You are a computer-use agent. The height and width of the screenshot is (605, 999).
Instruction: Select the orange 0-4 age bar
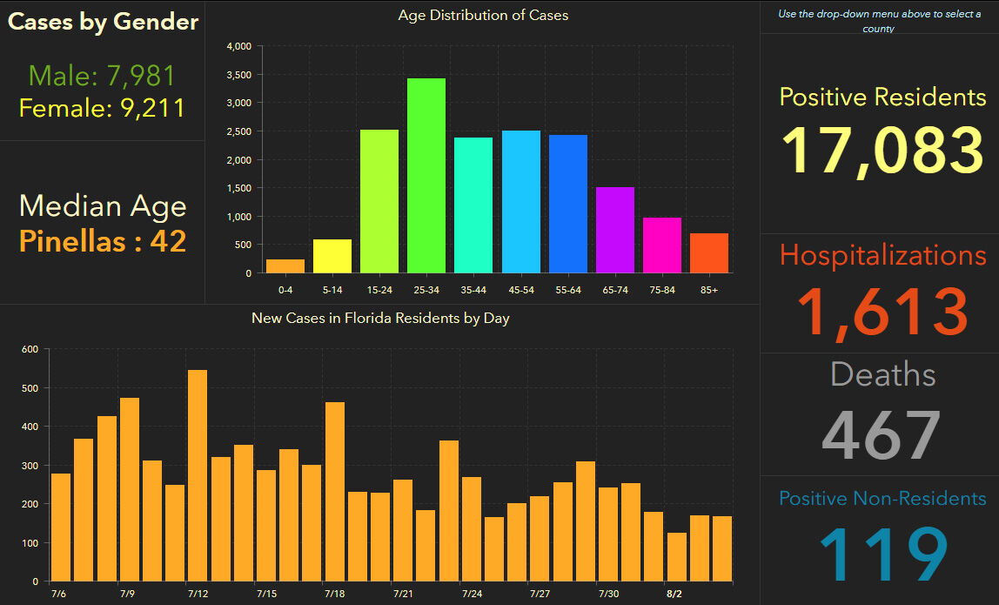click(285, 266)
